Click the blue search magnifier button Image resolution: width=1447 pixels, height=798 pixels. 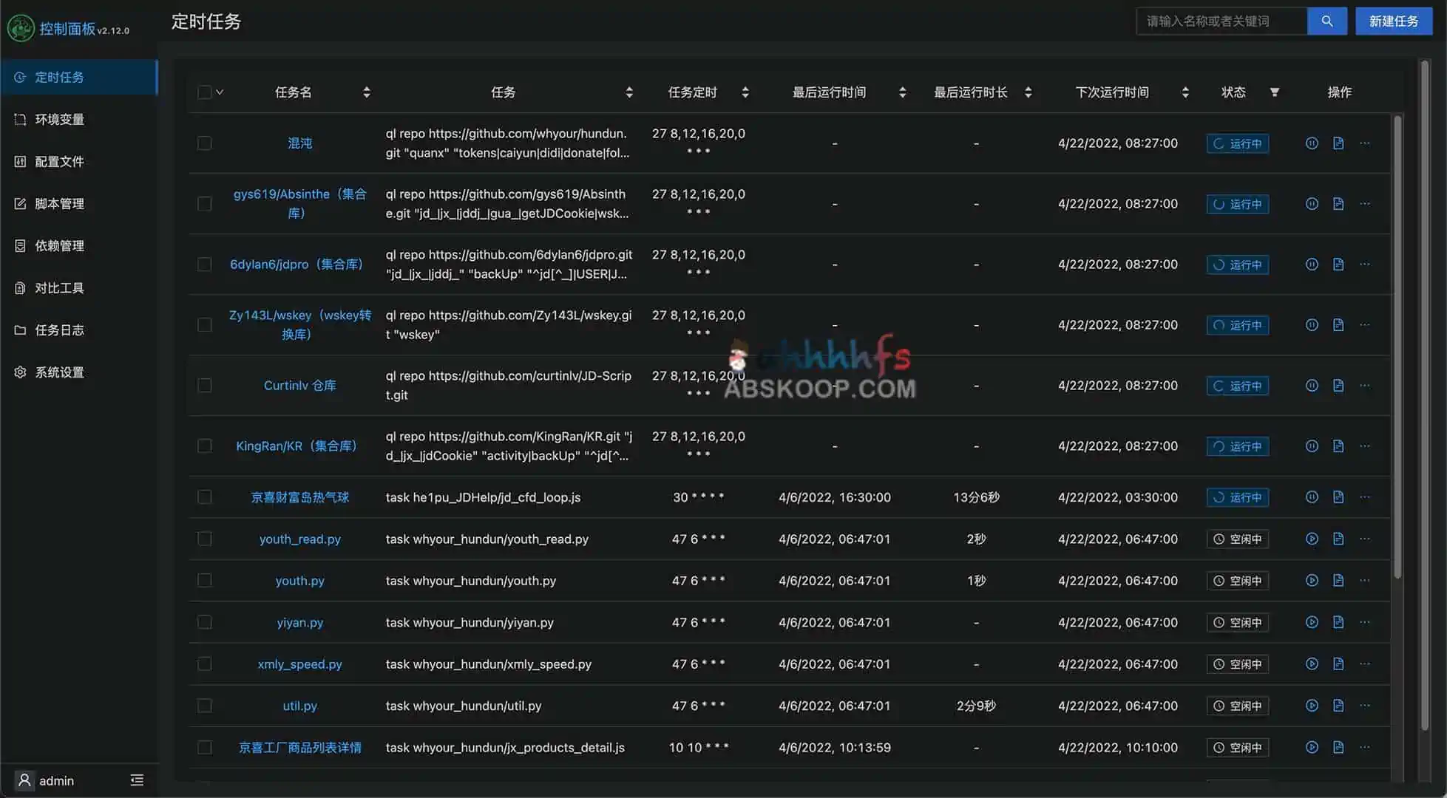(1326, 21)
